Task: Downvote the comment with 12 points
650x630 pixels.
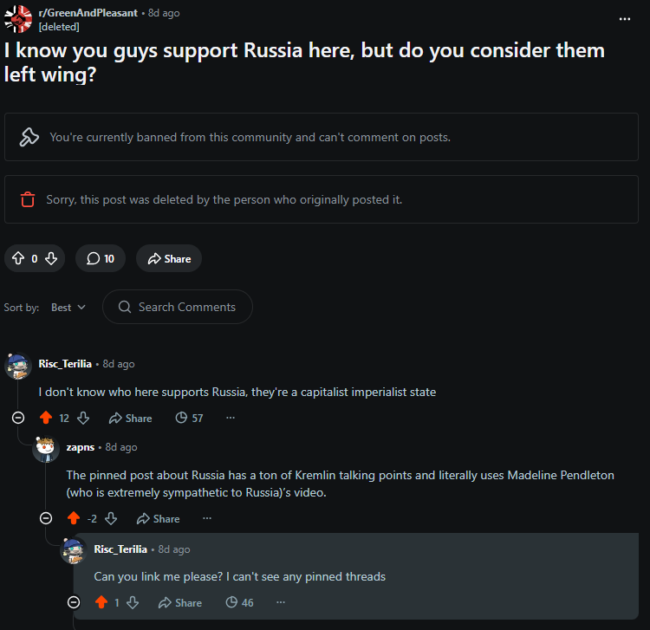Action: 83,418
